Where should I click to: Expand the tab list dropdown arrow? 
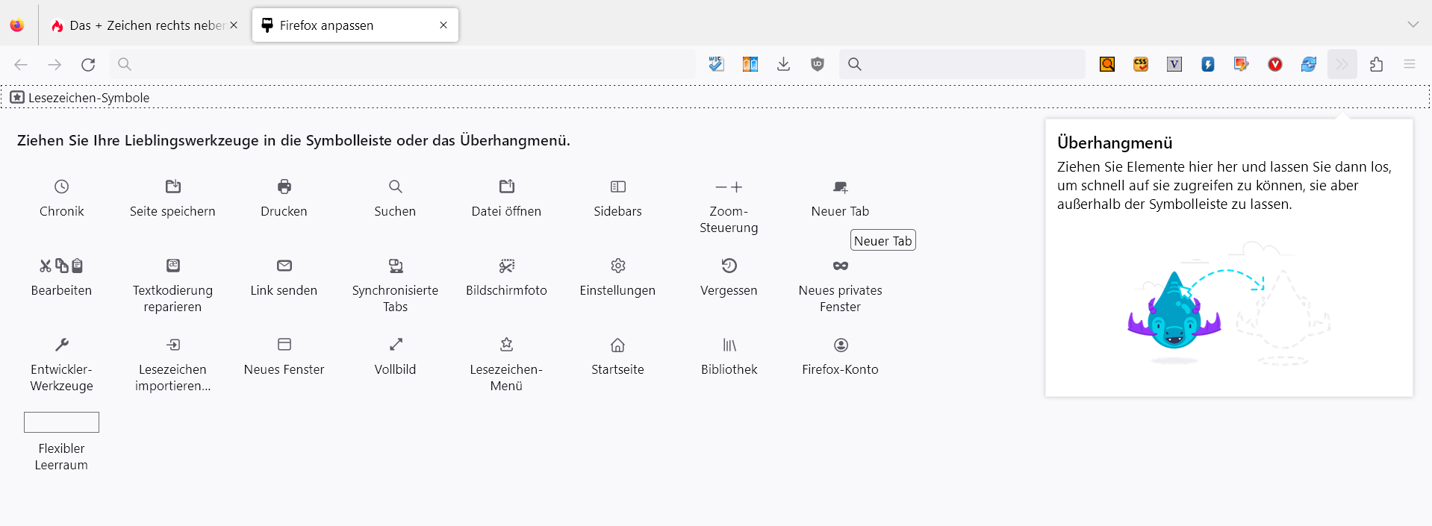click(x=1413, y=25)
